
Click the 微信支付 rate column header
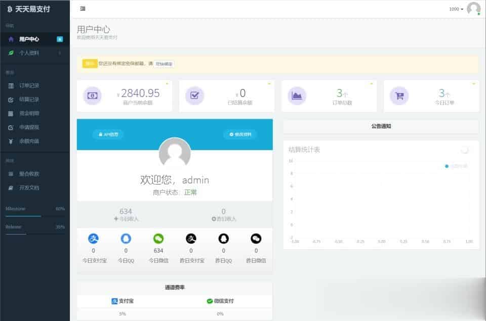coord(220,301)
